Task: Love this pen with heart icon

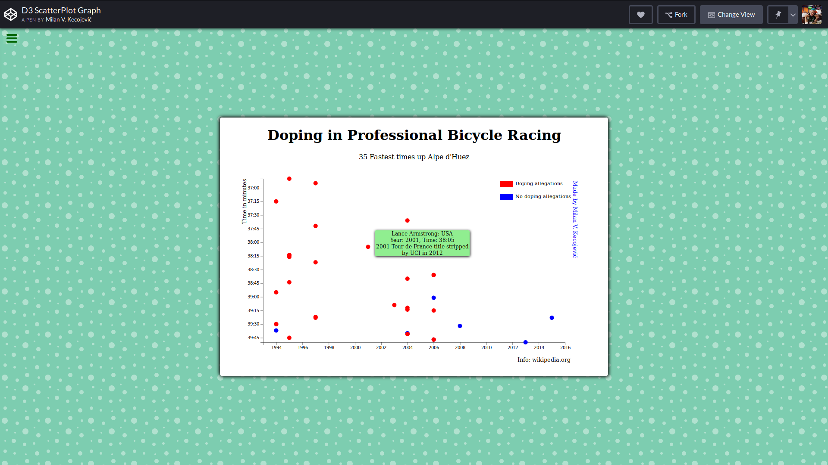Action: (640, 15)
